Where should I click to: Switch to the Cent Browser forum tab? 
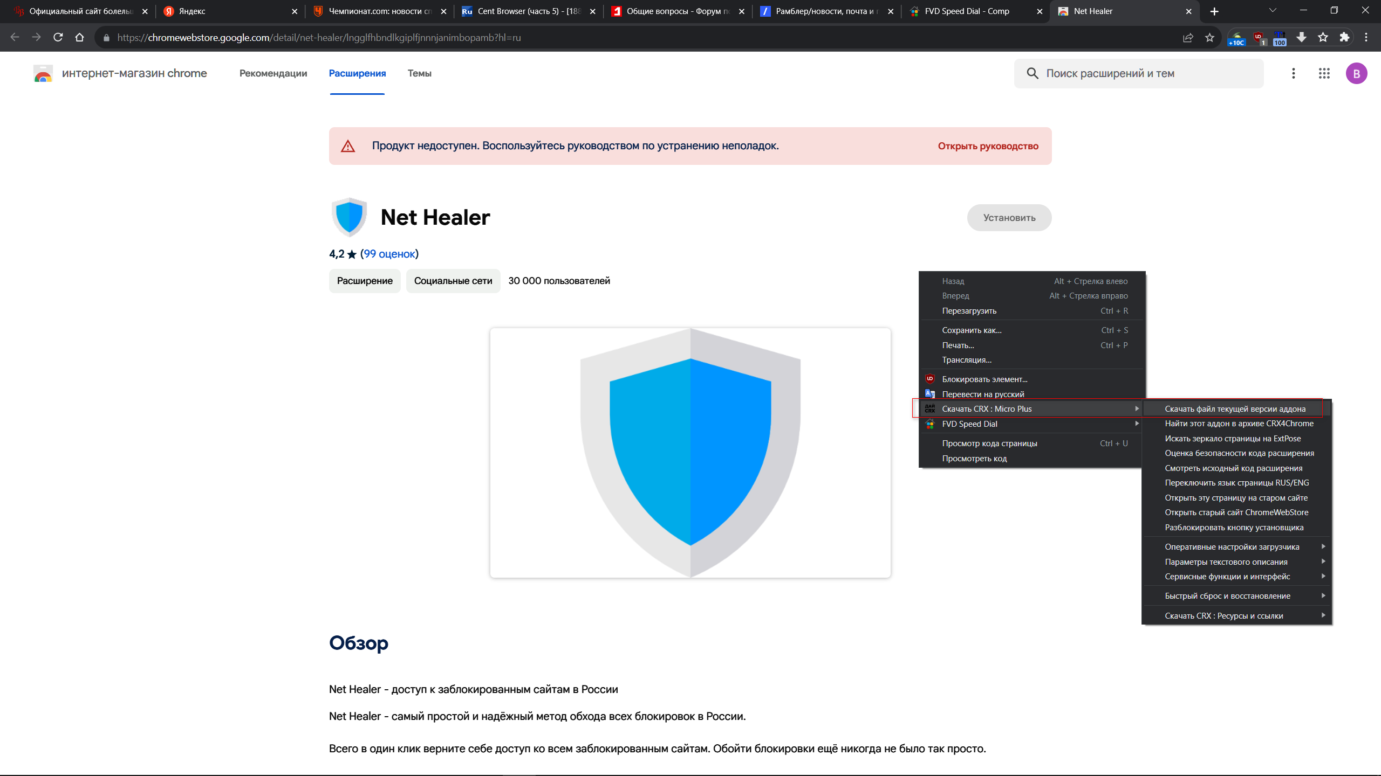pyautogui.click(x=529, y=11)
